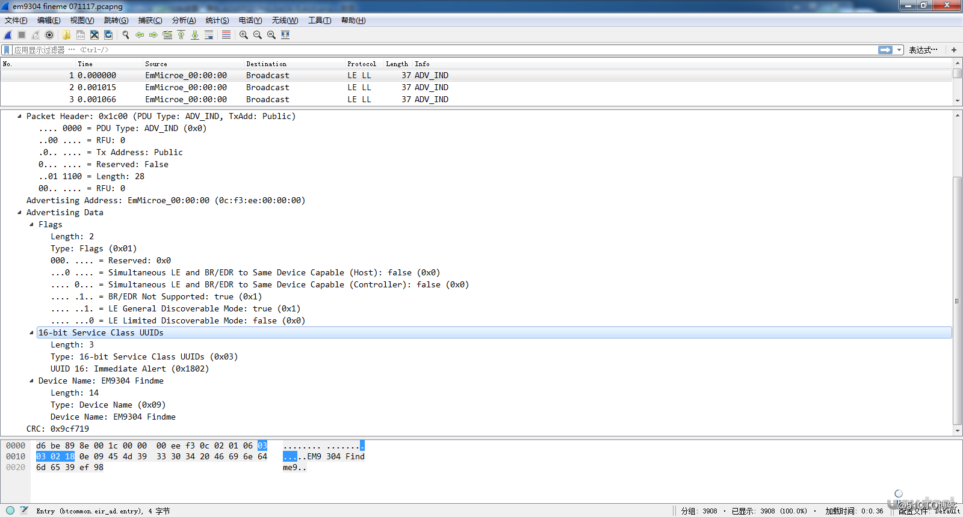Viewport: 963px width, 517px height.
Task: Open the 编辑(E) menu
Action: click(x=49, y=20)
